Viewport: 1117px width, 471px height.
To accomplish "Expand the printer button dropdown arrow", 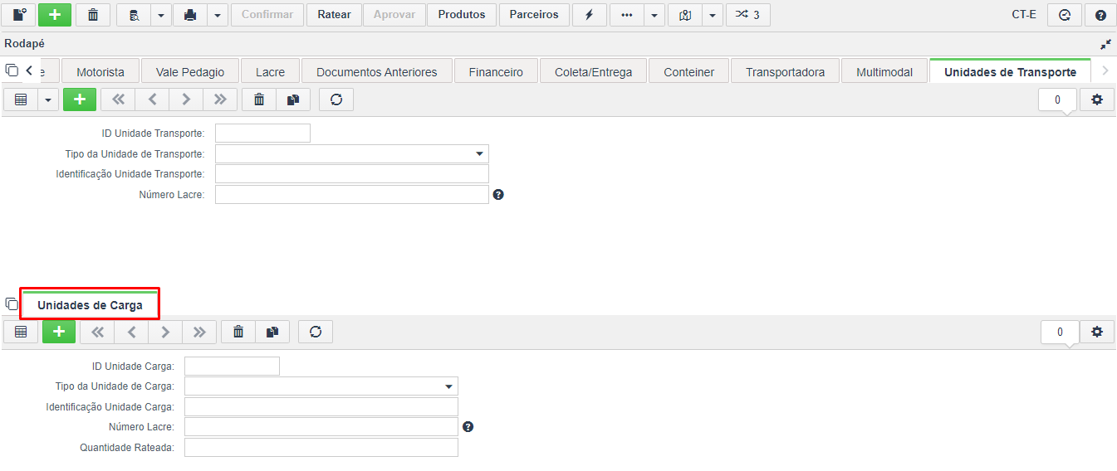I will [217, 15].
